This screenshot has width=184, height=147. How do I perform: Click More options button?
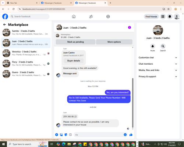click(114, 42)
